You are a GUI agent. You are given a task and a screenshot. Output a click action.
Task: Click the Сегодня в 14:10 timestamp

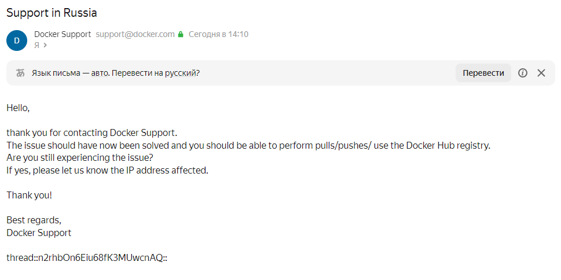click(x=218, y=34)
